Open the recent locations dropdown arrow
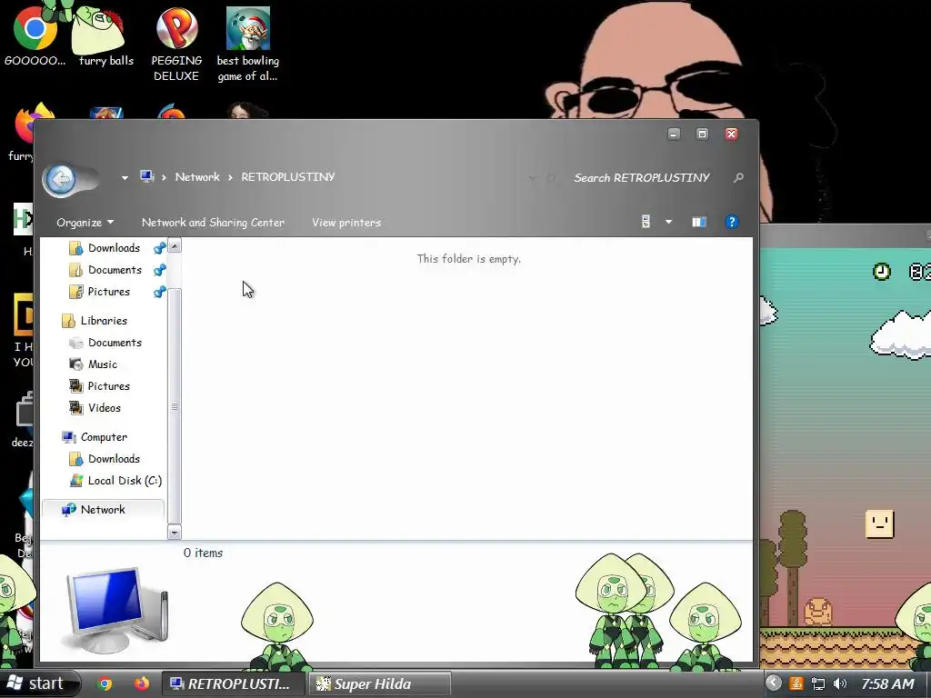 pyautogui.click(x=125, y=177)
